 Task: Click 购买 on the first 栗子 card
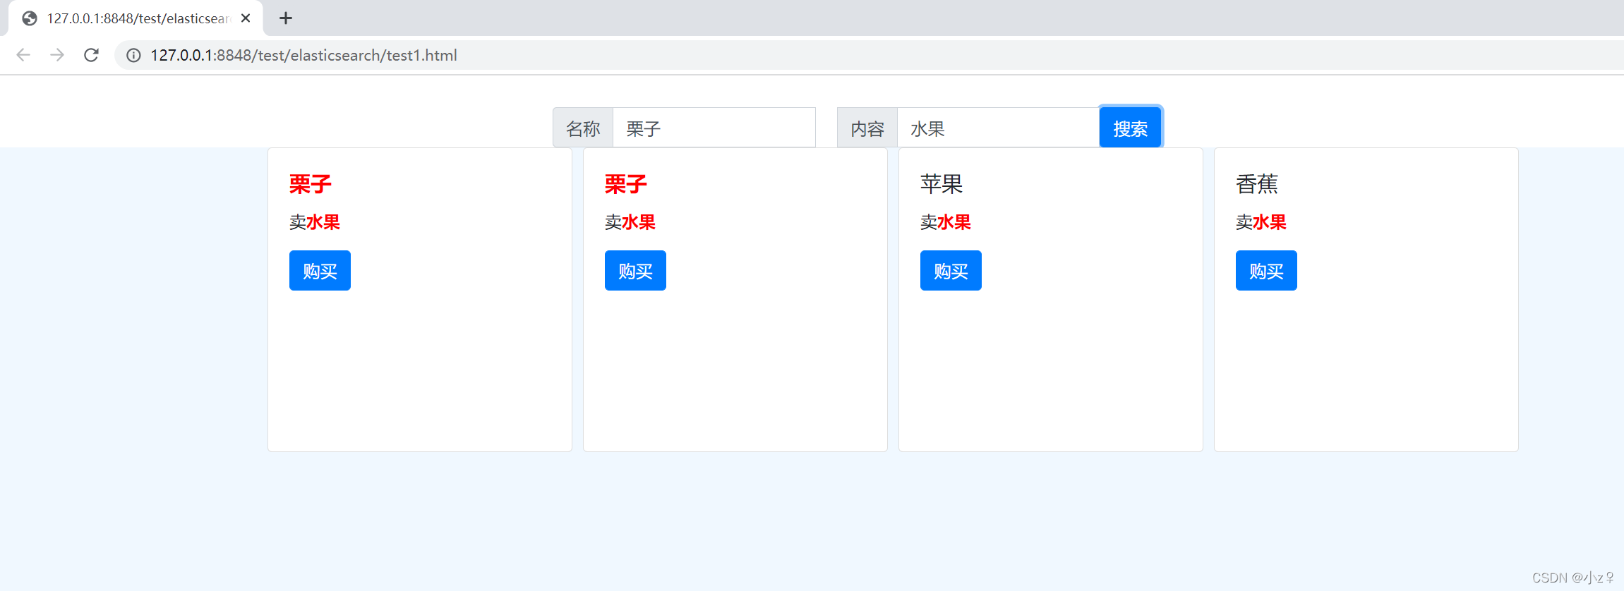click(320, 271)
